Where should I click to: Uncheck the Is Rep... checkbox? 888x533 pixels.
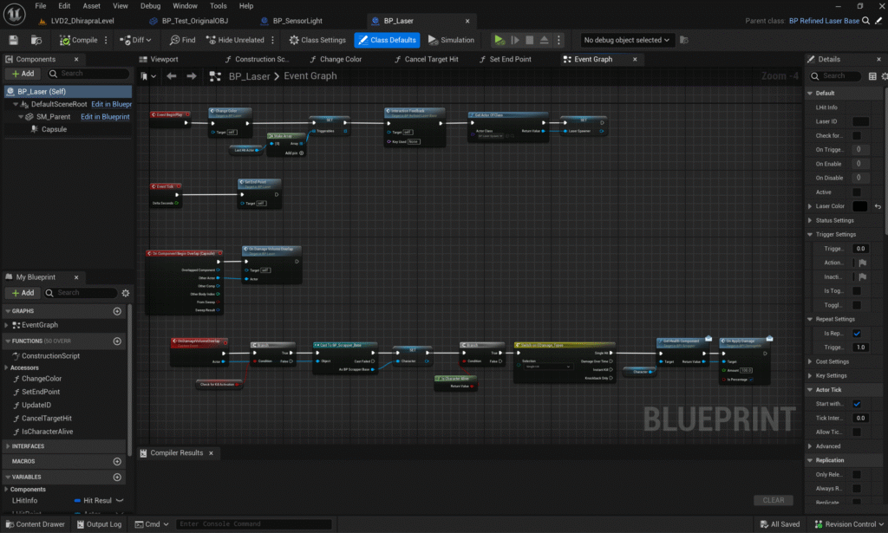coord(856,334)
